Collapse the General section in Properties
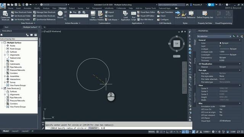The image size is (244, 137). (240, 40)
